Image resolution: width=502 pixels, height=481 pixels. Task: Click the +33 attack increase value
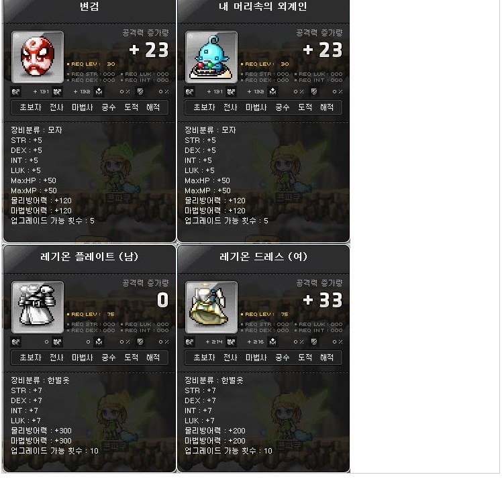[323, 300]
